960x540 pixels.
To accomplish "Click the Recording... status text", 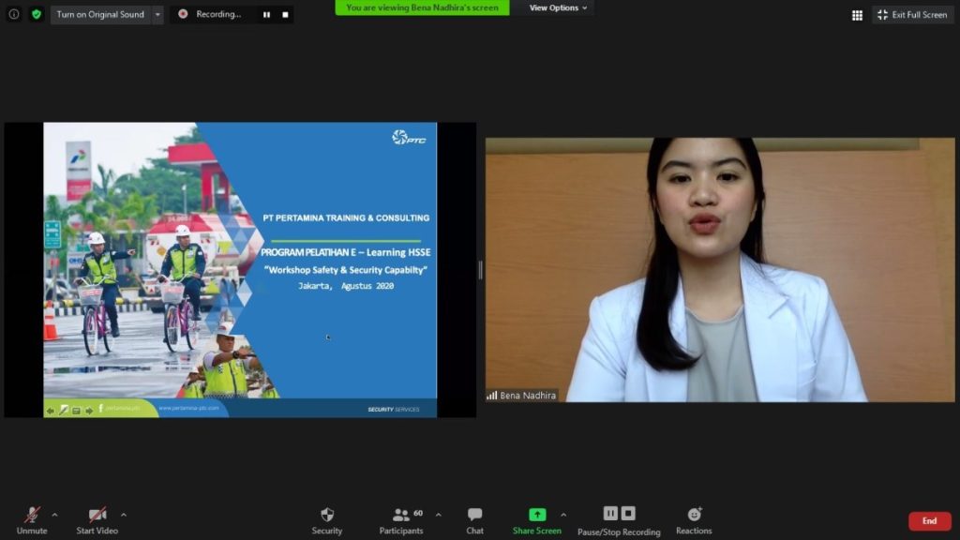I will point(218,14).
